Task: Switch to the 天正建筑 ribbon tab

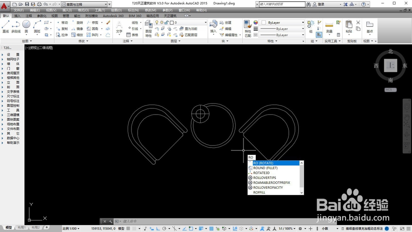Action: click(170, 16)
